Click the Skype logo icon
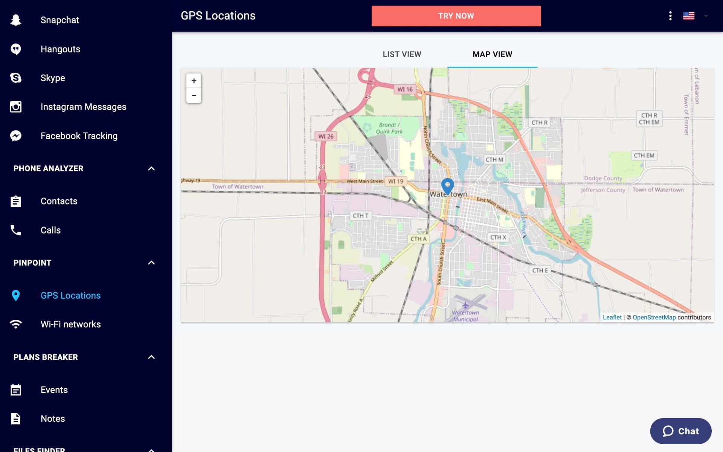 pyautogui.click(x=16, y=78)
